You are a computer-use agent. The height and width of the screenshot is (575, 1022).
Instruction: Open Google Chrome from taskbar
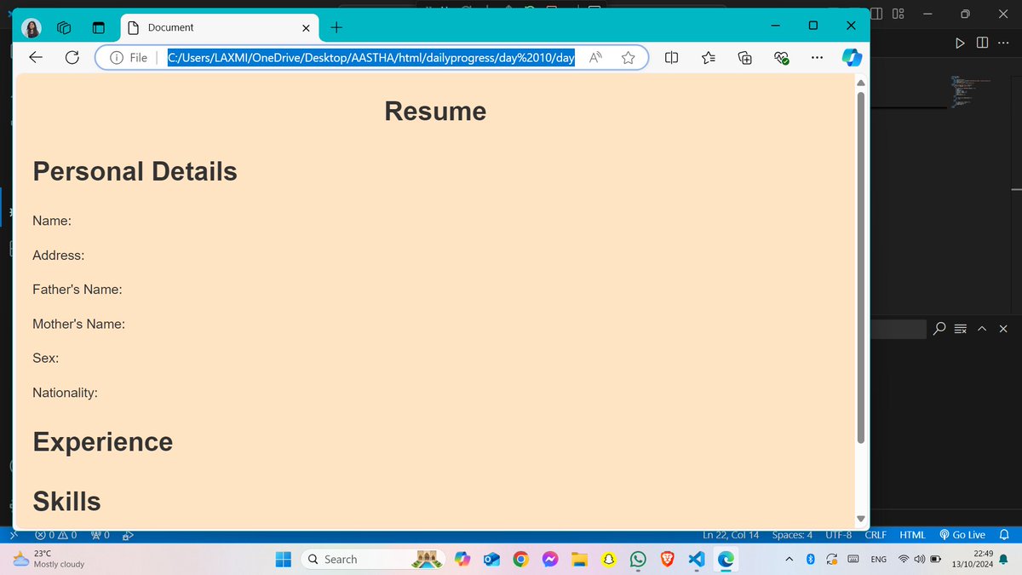click(521, 560)
